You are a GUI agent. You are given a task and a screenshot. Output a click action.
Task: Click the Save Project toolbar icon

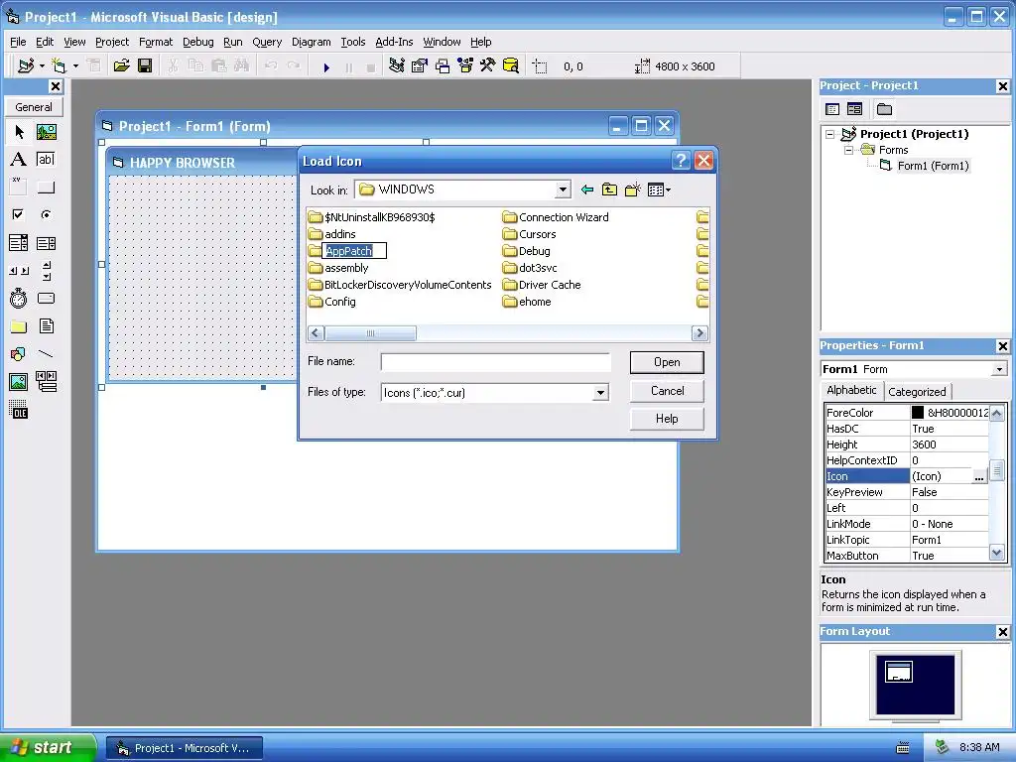[145, 66]
